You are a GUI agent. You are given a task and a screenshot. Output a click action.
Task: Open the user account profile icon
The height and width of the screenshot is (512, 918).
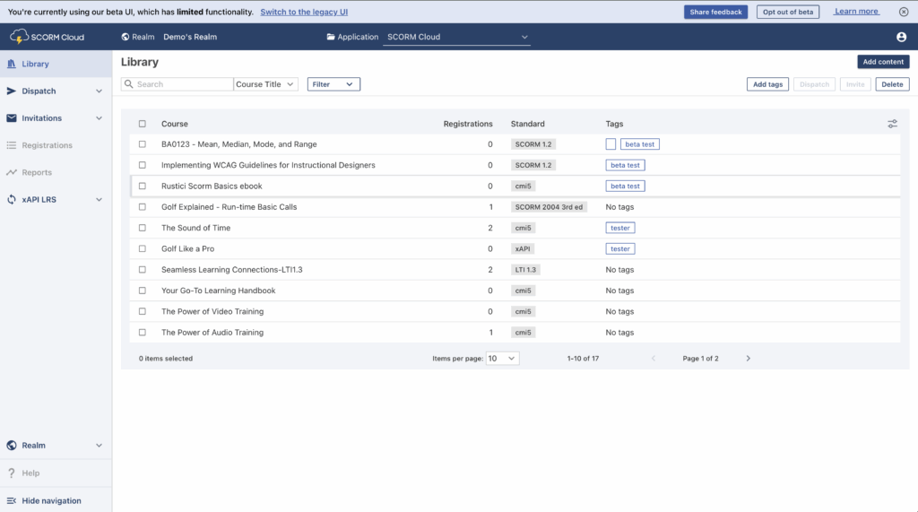coord(901,37)
